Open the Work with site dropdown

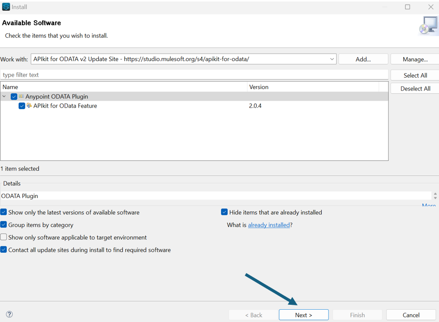coord(331,59)
